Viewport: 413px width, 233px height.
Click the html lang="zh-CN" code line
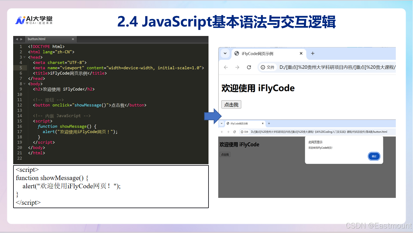pos(51,52)
